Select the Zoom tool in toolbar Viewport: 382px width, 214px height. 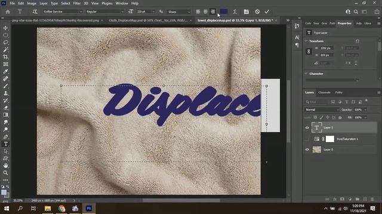[5, 173]
